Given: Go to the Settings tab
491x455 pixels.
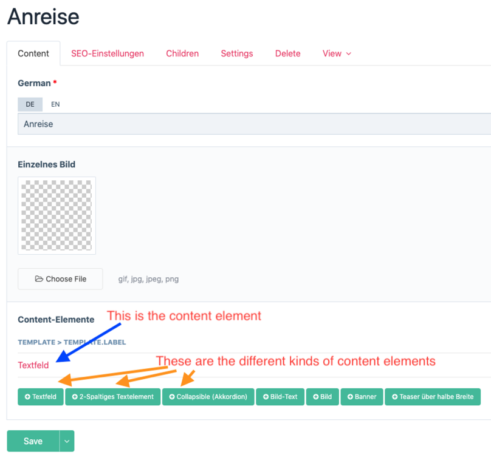Looking at the screenshot, I should (x=237, y=53).
